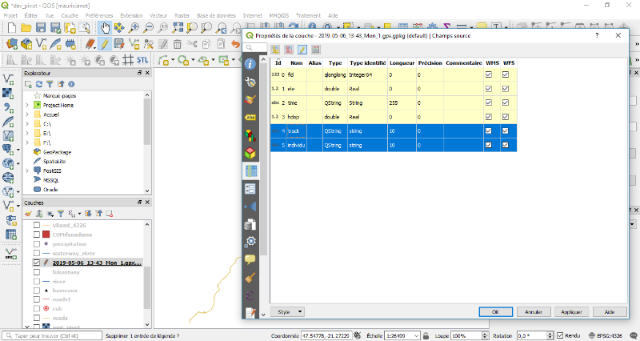Toggle visibility of the COMfanadiana layer
640x341 pixels.
pyautogui.click(x=36, y=233)
